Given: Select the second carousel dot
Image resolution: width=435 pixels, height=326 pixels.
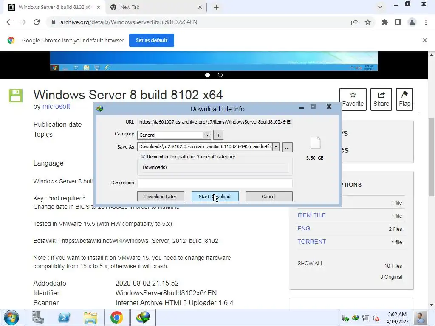Looking at the screenshot, I should (220, 75).
